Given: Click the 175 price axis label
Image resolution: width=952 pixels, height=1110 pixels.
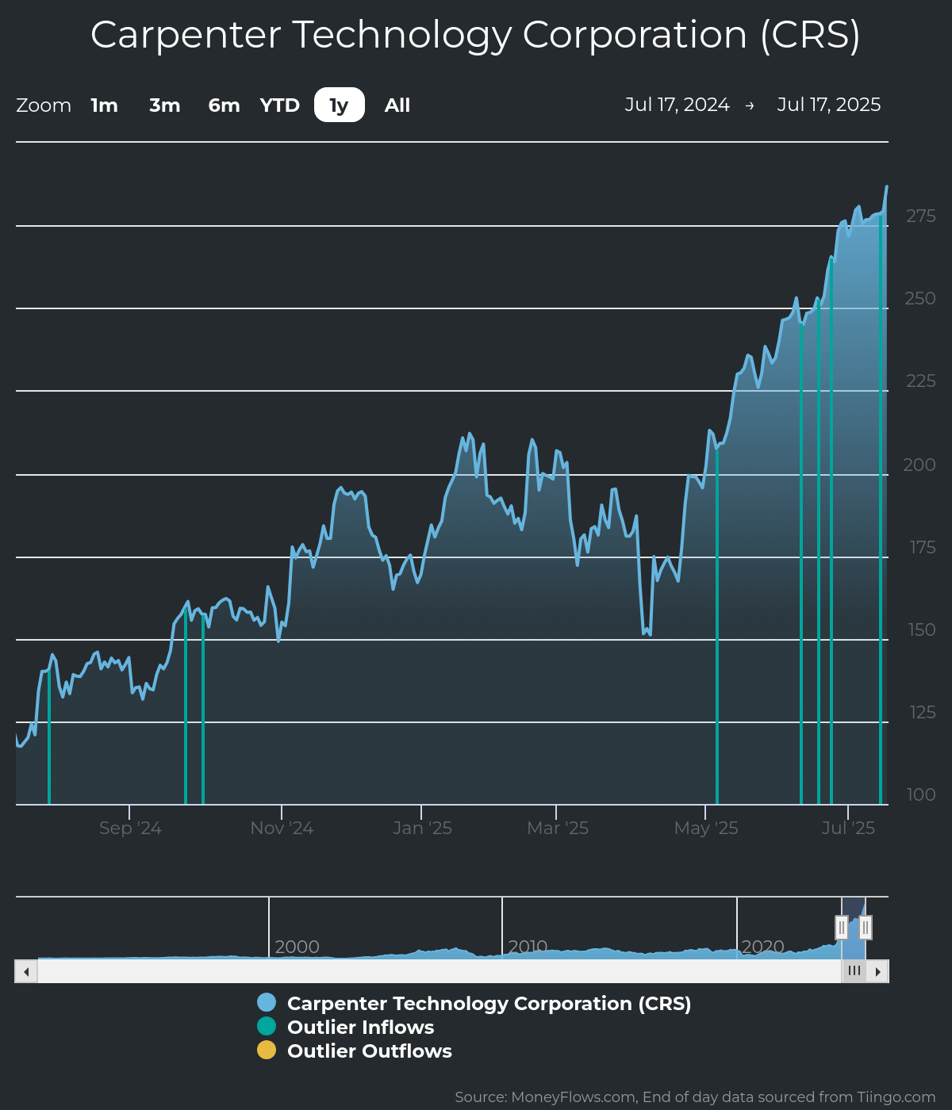Looking at the screenshot, I should pyautogui.click(x=923, y=547).
